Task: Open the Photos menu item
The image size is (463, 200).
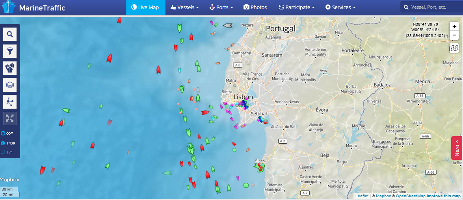Action: (x=255, y=7)
